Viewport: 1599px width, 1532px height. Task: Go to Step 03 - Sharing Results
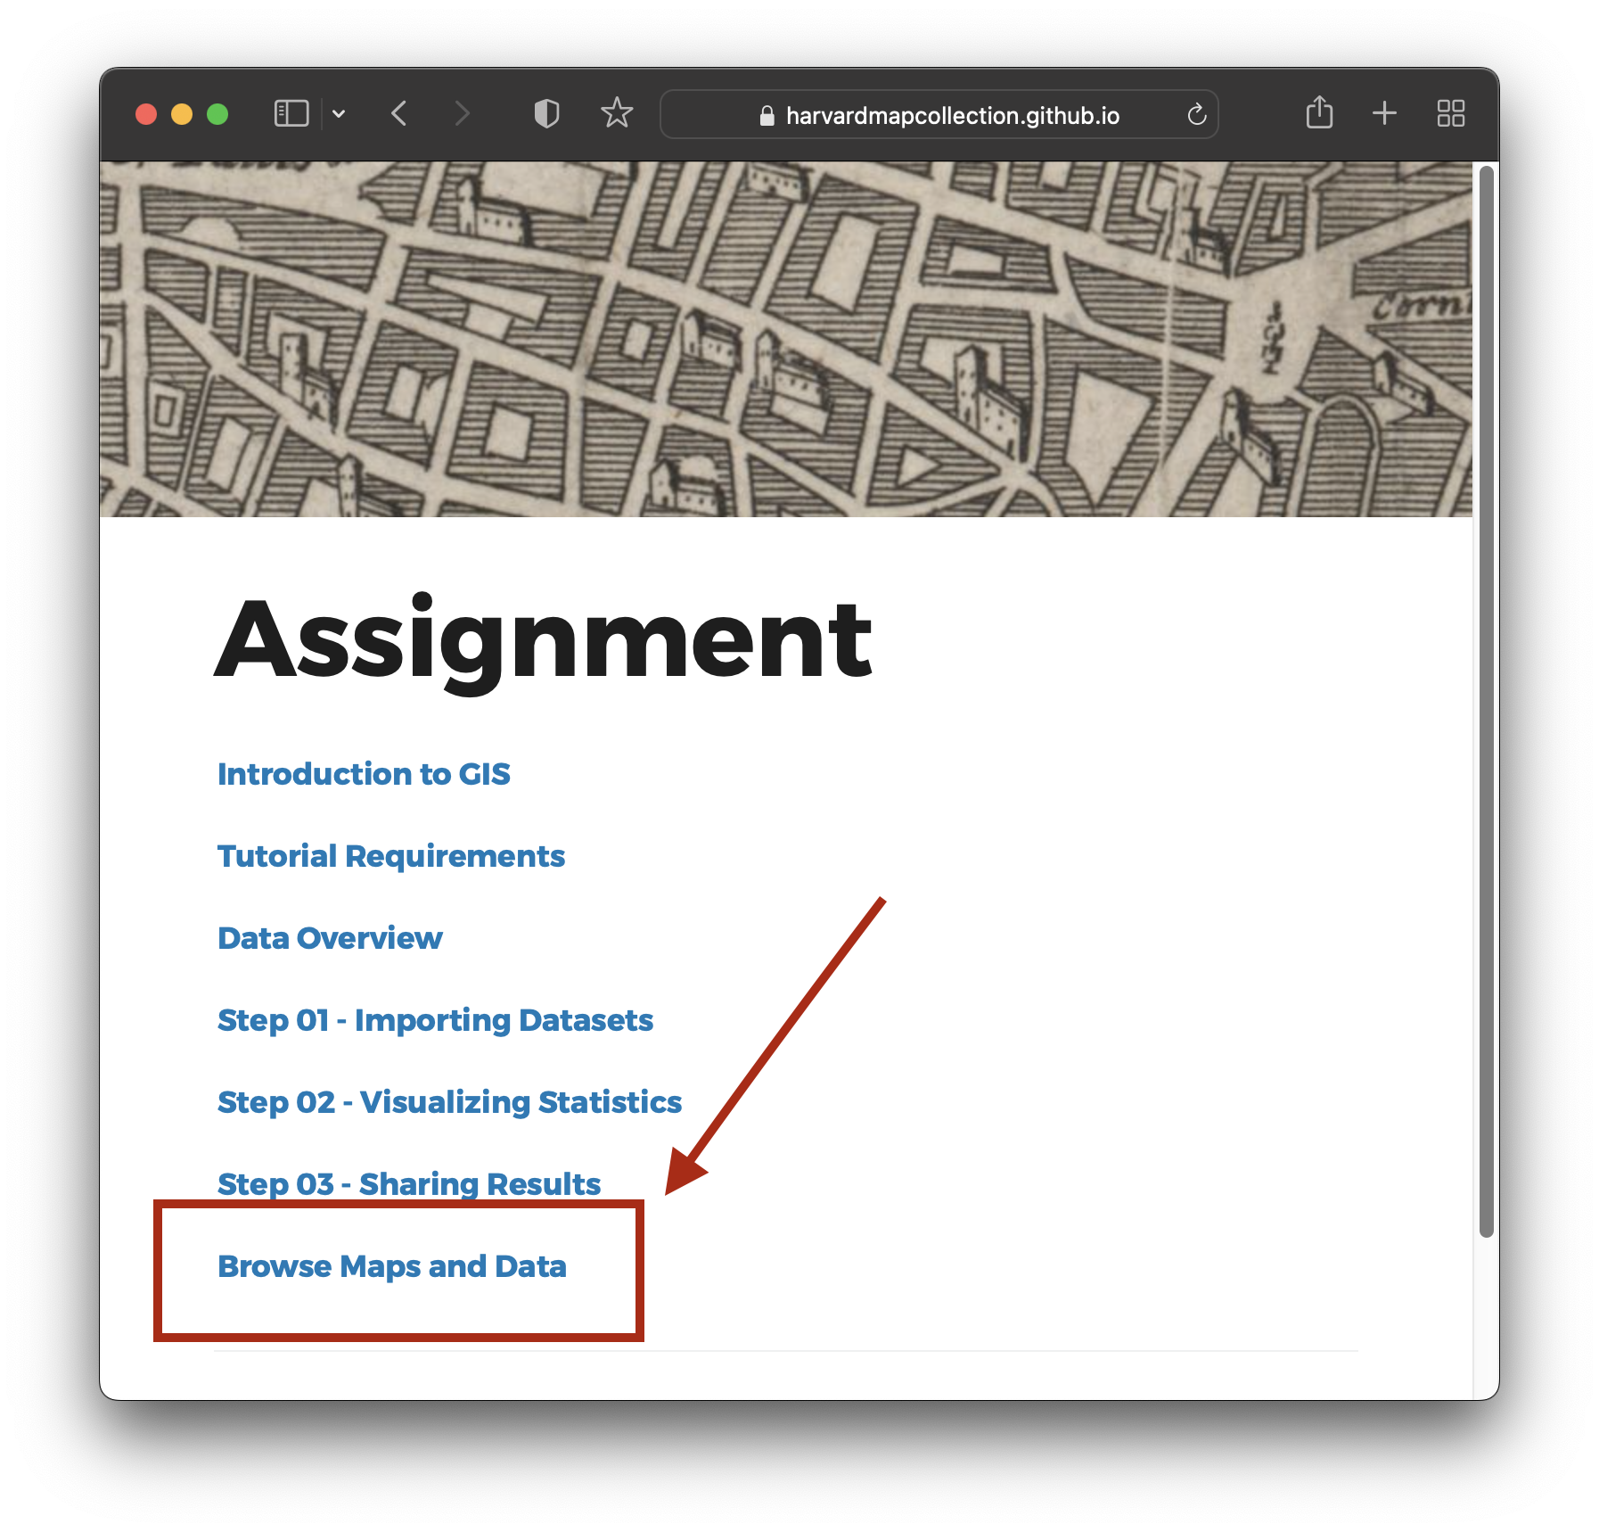[409, 1184]
